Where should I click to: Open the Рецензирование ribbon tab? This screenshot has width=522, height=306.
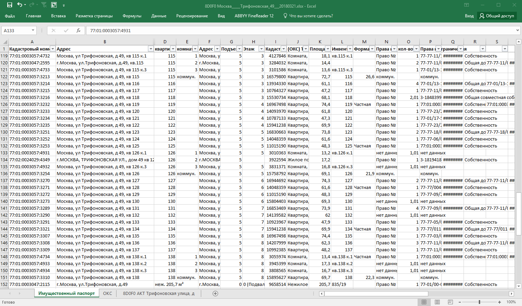[192, 16]
